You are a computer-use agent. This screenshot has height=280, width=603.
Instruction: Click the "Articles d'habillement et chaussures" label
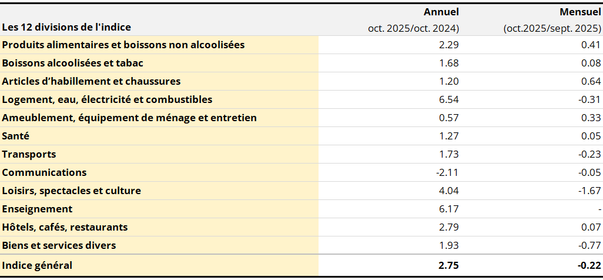coord(91,81)
